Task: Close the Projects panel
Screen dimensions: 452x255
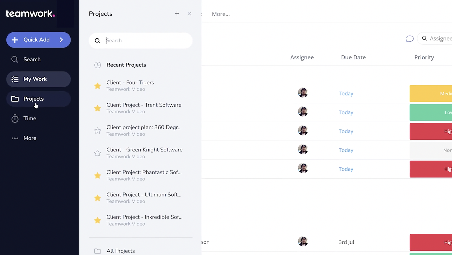Action: (x=189, y=14)
